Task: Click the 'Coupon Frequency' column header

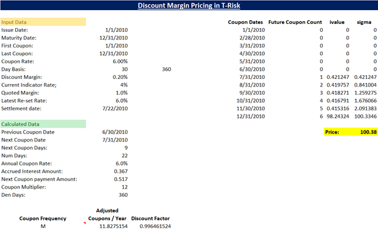Action: (43, 219)
